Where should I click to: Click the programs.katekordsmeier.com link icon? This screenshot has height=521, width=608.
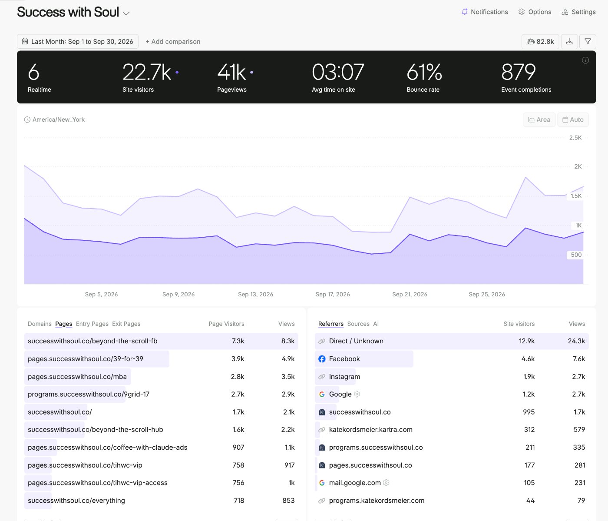(322, 501)
